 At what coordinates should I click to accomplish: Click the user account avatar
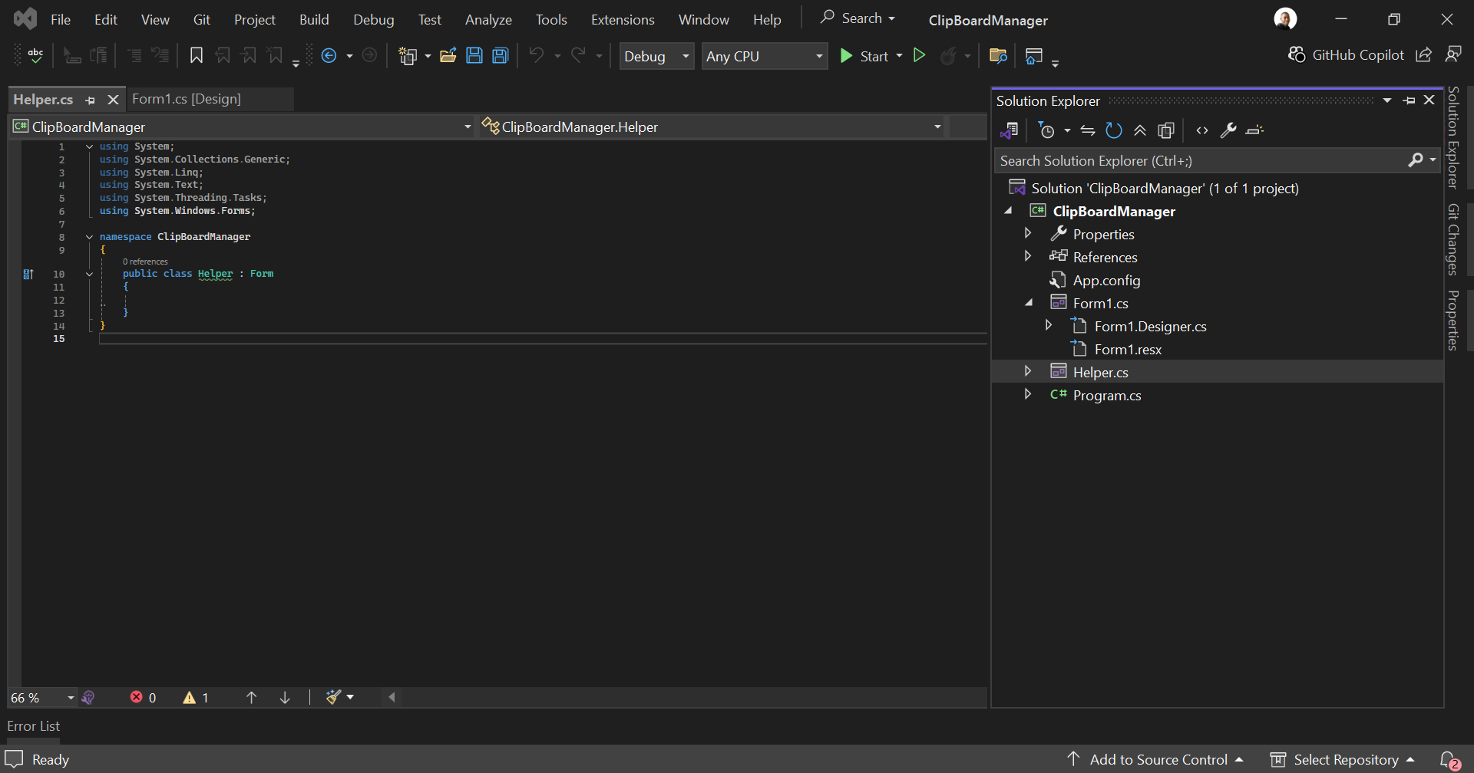(x=1285, y=18)
